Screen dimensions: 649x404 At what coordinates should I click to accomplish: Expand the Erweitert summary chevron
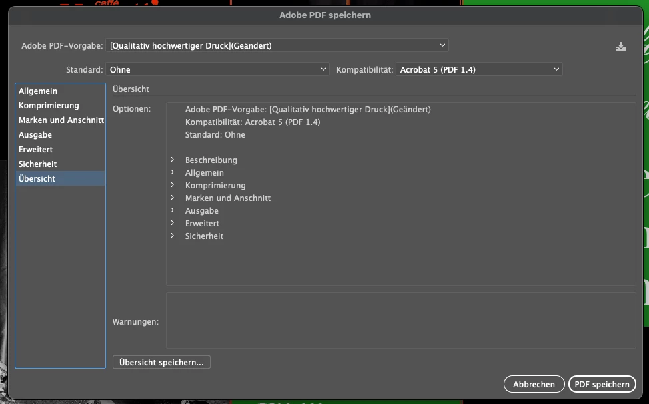click(172, 223)
